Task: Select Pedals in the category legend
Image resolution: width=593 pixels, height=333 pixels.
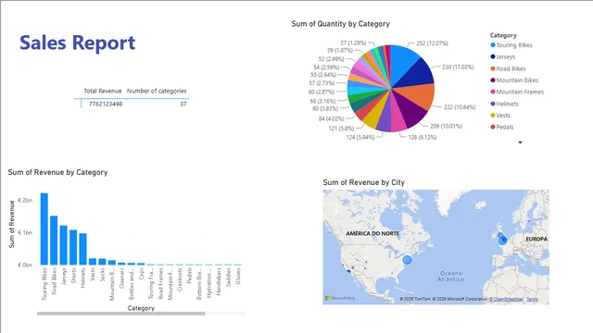Action: coord(502,127)
